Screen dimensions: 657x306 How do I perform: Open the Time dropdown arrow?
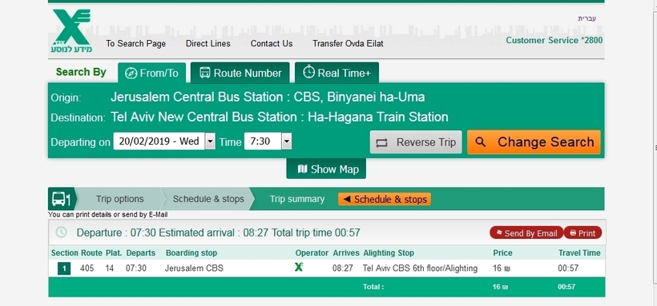click(286, 141)
